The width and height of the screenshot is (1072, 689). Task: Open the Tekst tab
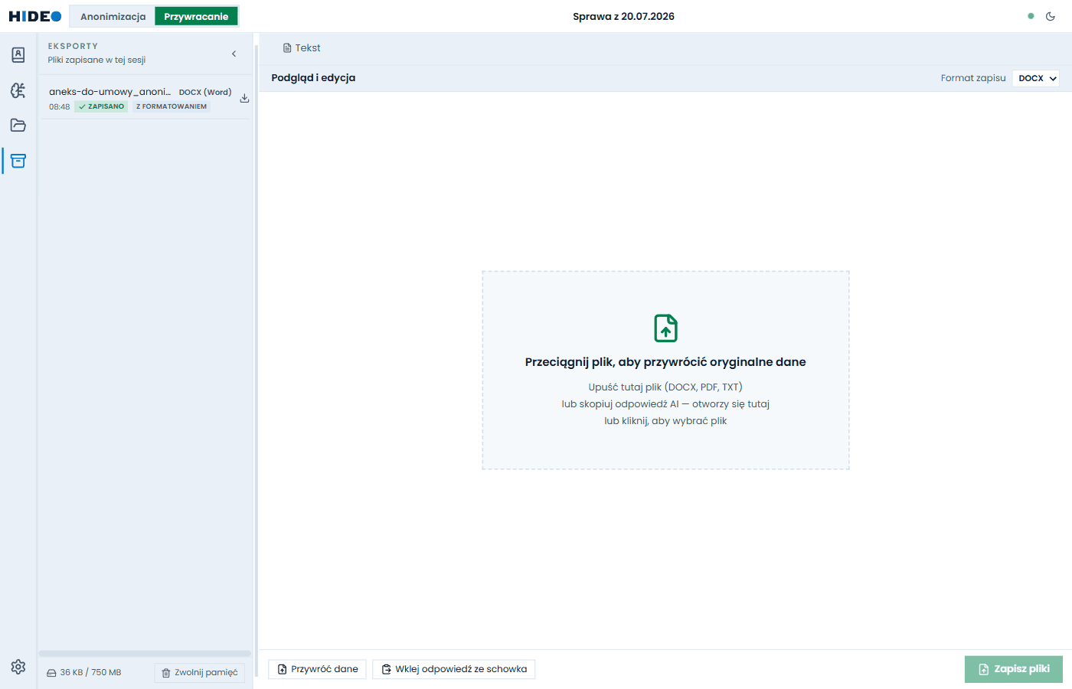click(302, 47)
